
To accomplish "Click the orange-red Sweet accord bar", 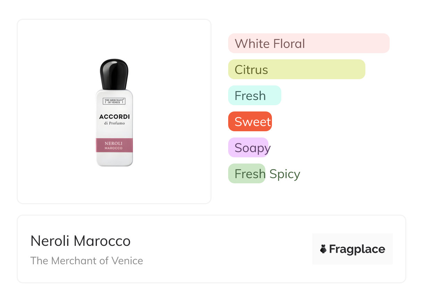I will pos(250,122).
